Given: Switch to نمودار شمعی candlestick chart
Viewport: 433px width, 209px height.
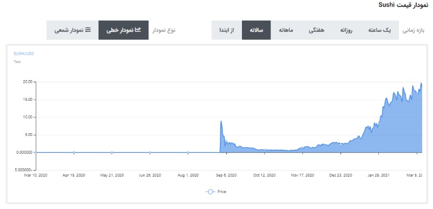Looking at the screenshot, I should (73, 30).
